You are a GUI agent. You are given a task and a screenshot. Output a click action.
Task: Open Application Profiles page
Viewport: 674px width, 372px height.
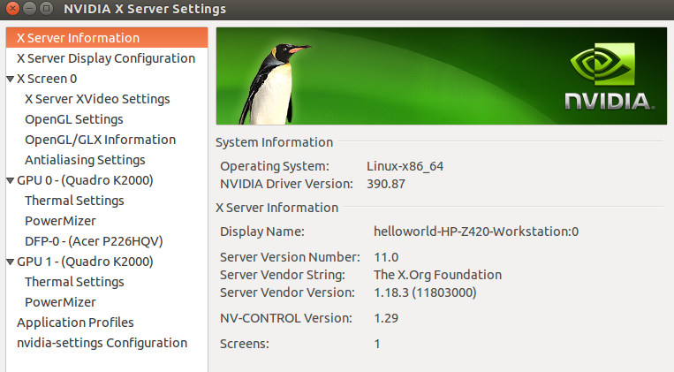pyautogui.click(x=75, y=323)
